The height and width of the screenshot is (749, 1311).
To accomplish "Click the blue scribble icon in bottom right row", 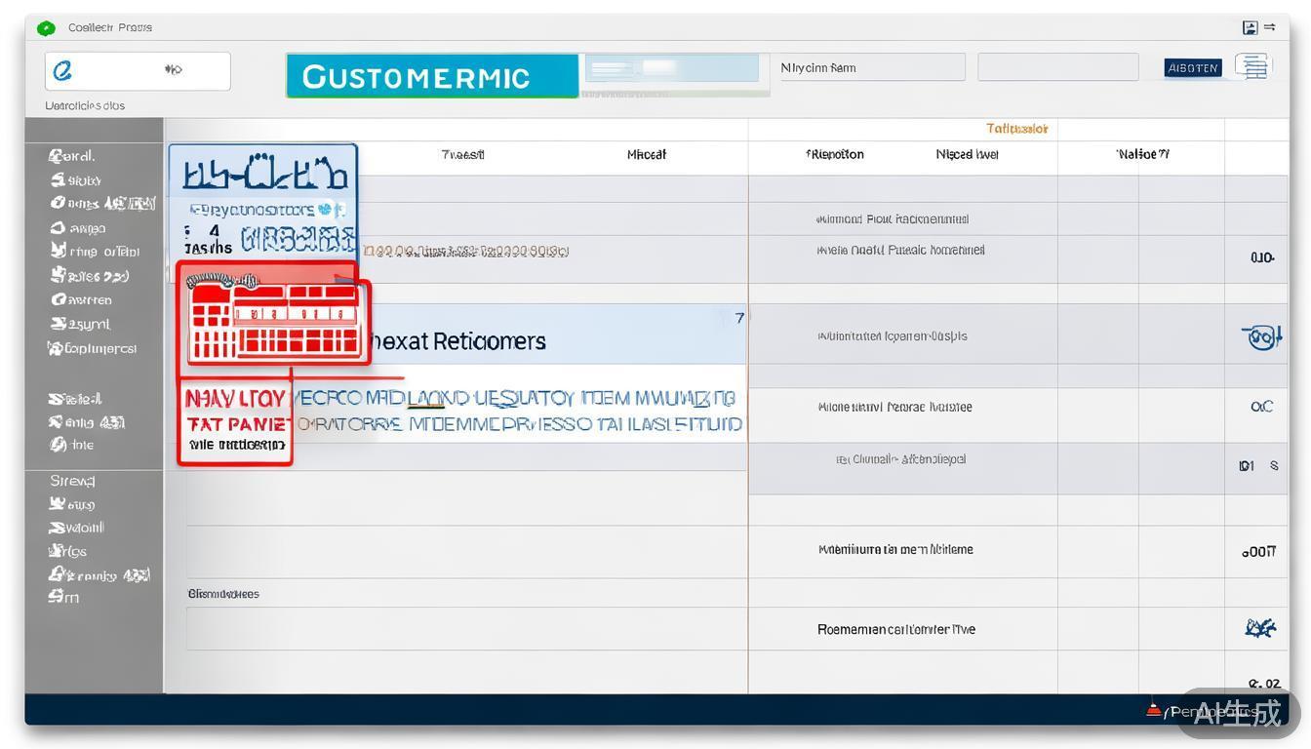I will 1260,628.
